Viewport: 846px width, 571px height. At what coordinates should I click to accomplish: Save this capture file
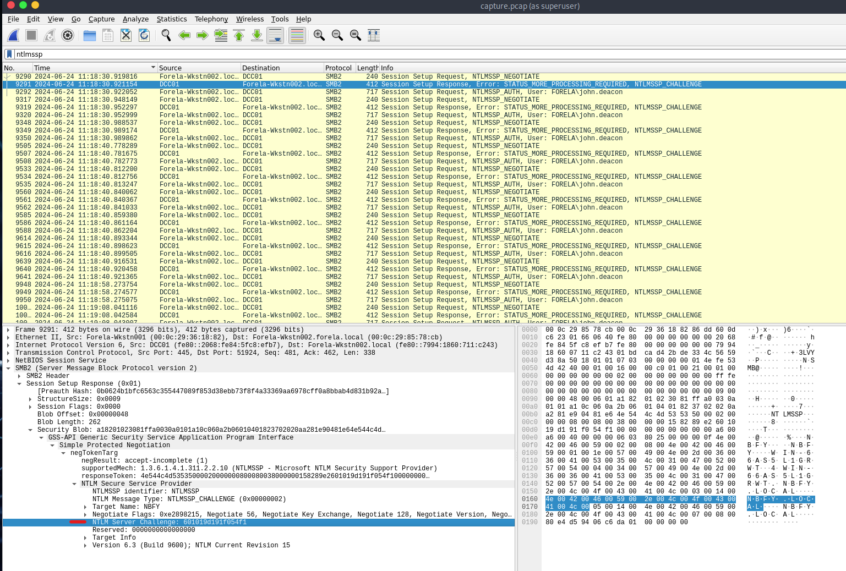click(108, 35)
